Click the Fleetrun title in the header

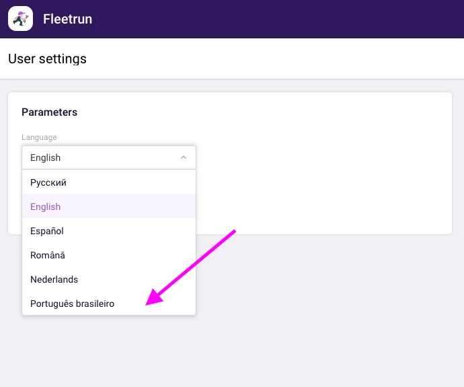coord(67,20)
